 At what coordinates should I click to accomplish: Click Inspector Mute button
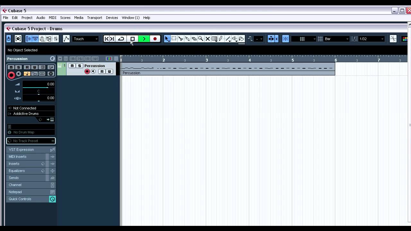tap(11, 67)
